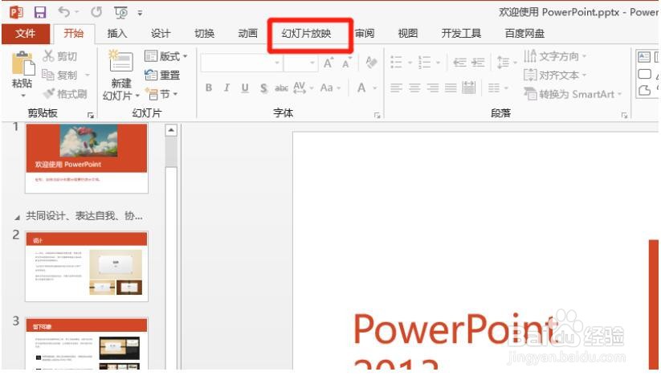Open the 剪贴板 dialog launcher
661x380 pixels.
90,115
